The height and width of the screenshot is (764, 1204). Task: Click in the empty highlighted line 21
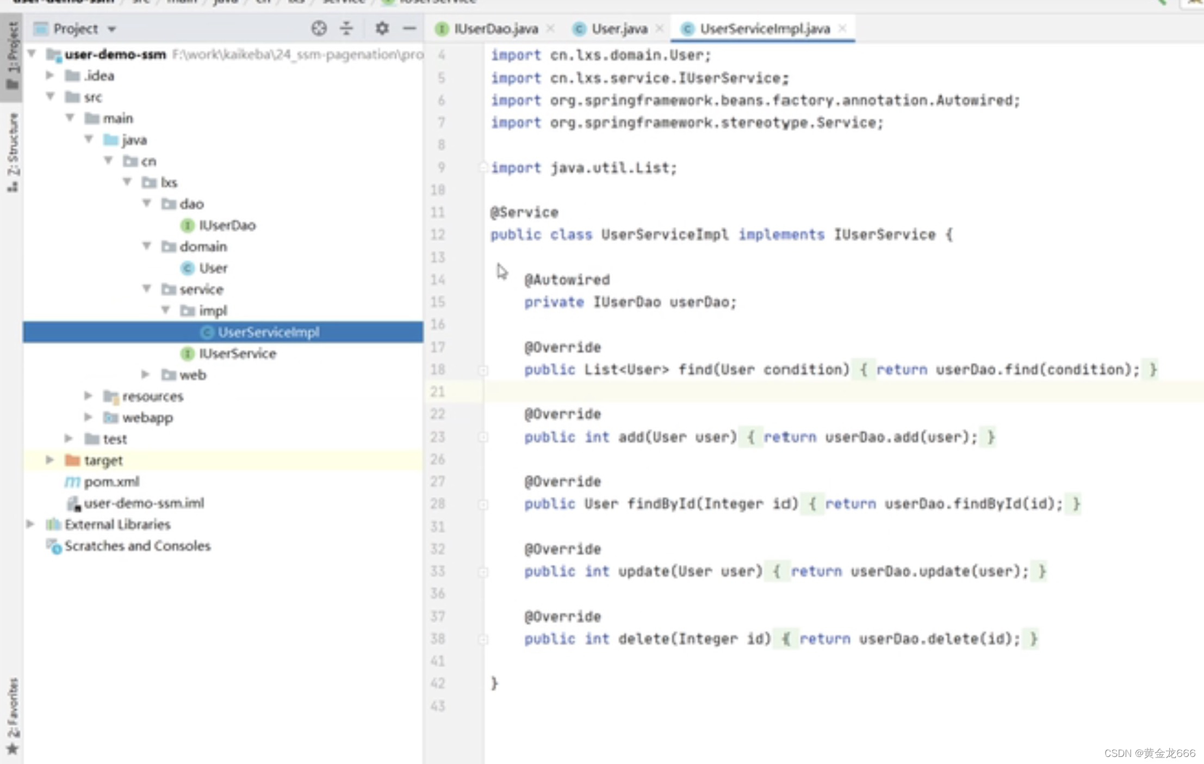pos(816,392)
